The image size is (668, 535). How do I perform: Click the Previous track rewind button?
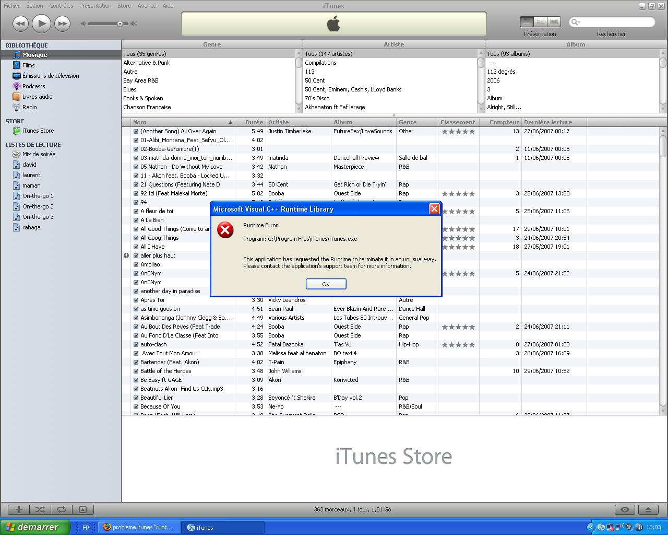point(20,23)
